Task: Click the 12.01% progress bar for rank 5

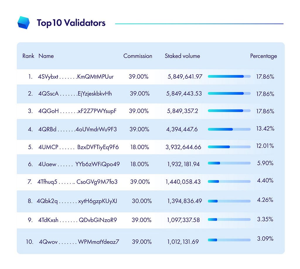Action: coord(229,147)
